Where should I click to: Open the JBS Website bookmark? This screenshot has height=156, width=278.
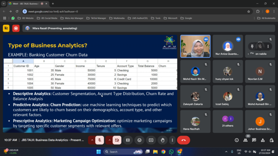tap(25, 18)
